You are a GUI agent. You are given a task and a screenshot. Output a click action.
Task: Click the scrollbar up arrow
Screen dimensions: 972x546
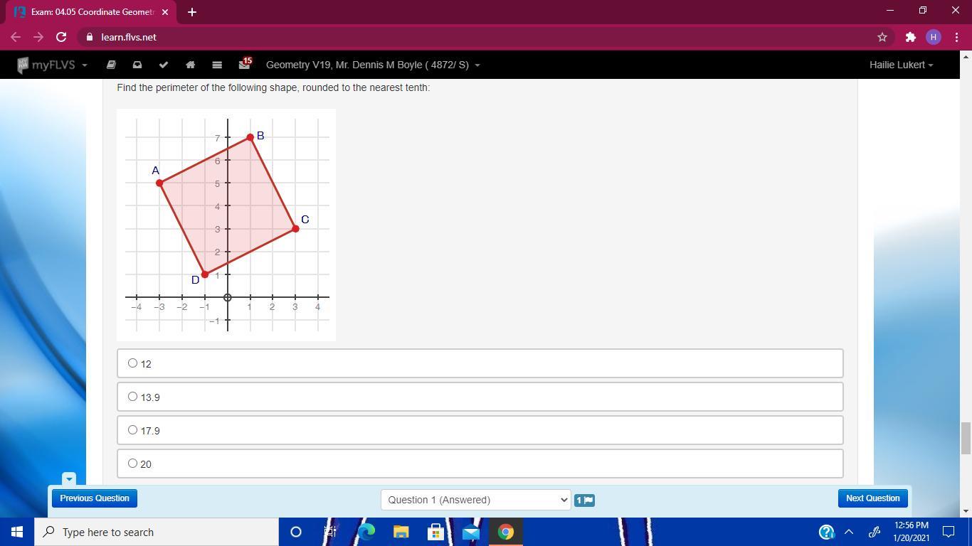(966, 56)
